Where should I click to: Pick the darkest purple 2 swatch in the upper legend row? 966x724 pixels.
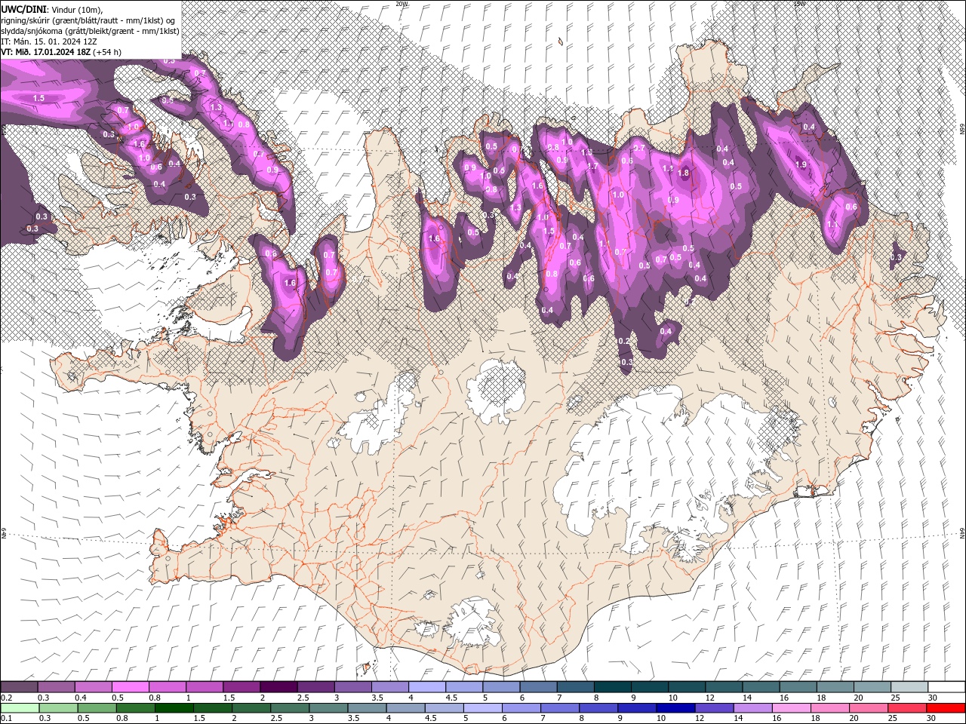[278, 687]
